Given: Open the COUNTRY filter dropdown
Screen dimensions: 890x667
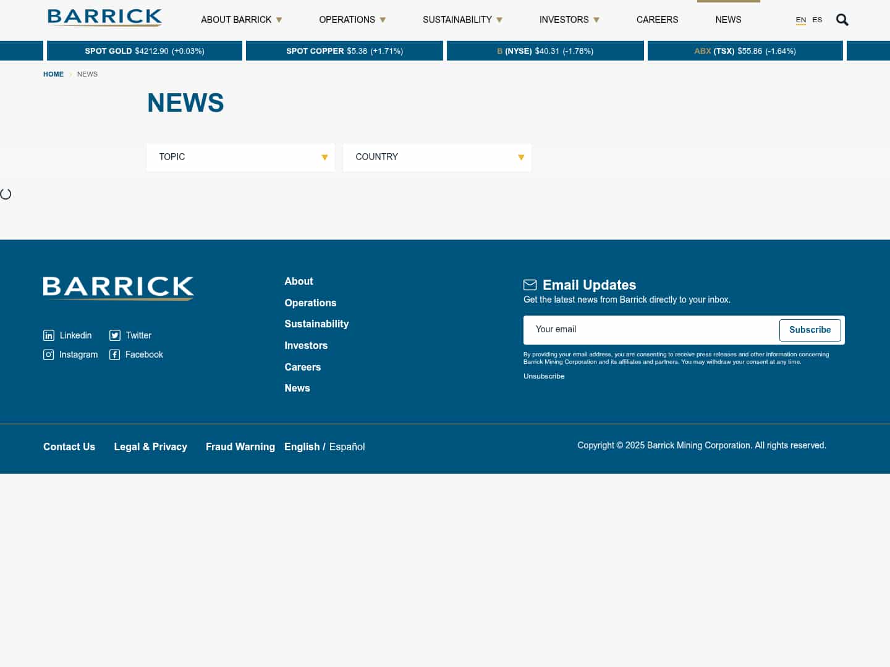Looking at the screenshot, I should (x=437, y=157).
